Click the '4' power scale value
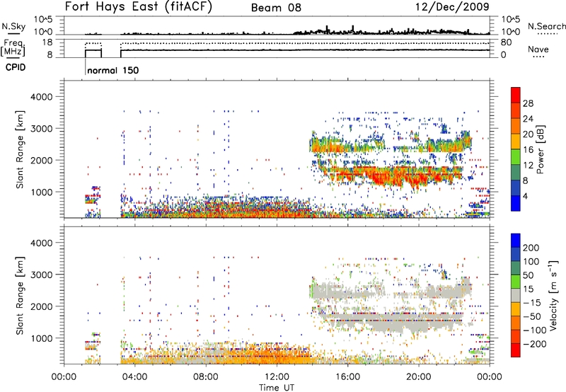Viewport: 566px width, 392px height. [525, 196]
